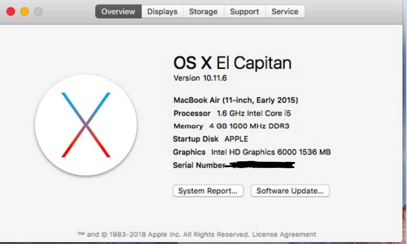Click Version 10.11.6 to reveal build number
This screenshot has width=407, height=244.
[200, 78]
